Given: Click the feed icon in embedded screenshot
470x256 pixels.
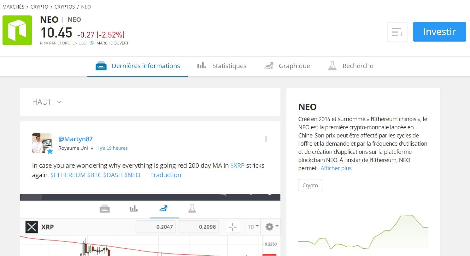Looking at the screenshot, I should point(105,208).
